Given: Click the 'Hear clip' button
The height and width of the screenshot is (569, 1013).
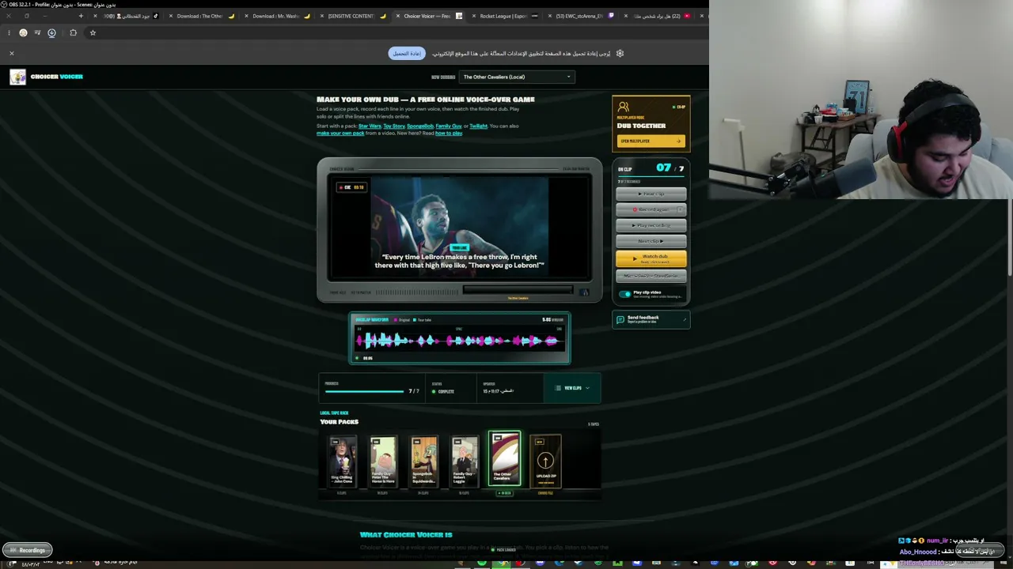Looking at the screenshot, I should 651,194.
